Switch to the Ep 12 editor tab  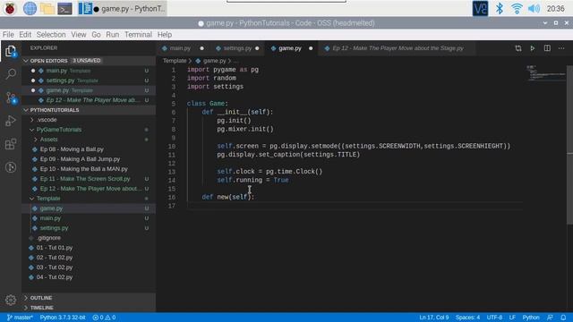click(x=398, y=48)
